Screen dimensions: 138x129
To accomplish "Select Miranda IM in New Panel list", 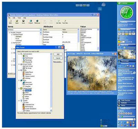I will tap(27, 62).
